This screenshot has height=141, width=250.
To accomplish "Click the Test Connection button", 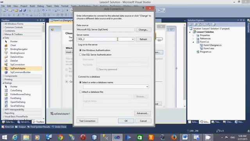I will pyautogui.click(x=87, y=121).
